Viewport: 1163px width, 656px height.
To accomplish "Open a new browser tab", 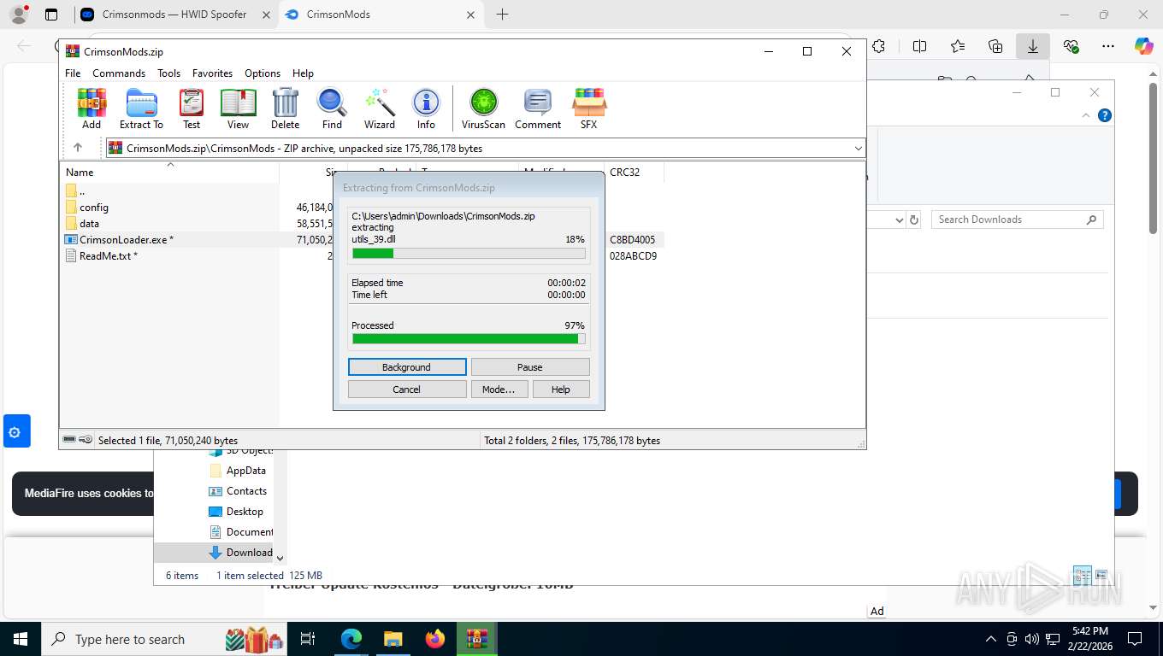I will pyautogui.click(x=502, y=15).
